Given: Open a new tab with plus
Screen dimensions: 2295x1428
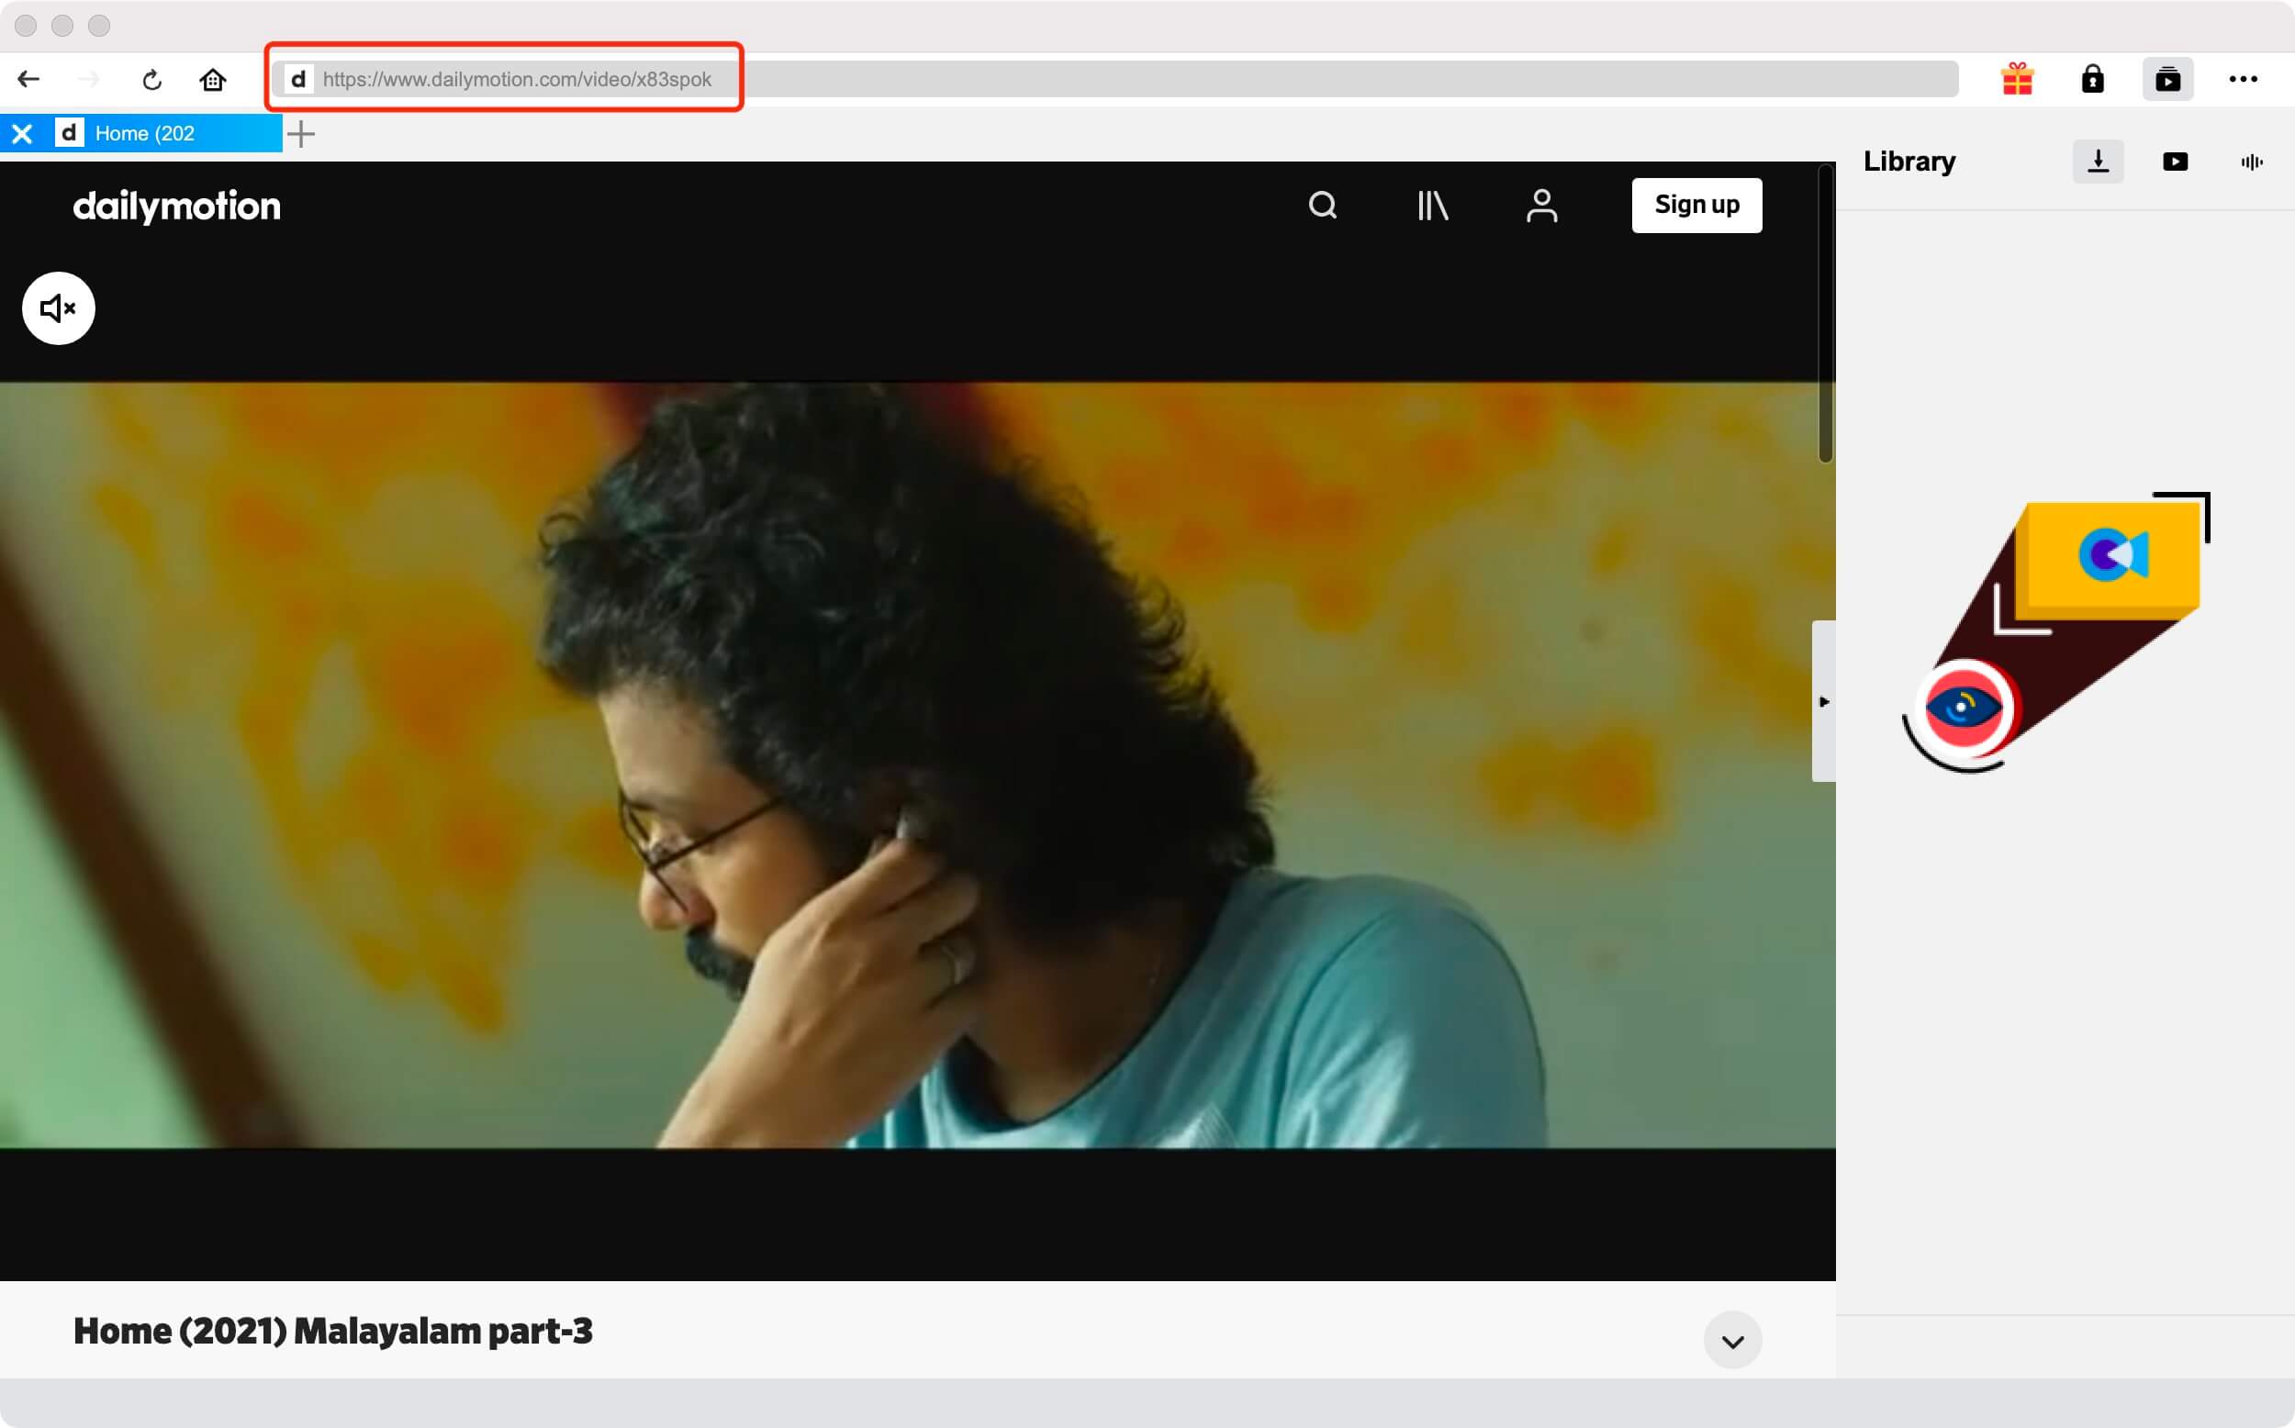Looking at the screenshot, I should click(x=301, y=133).
